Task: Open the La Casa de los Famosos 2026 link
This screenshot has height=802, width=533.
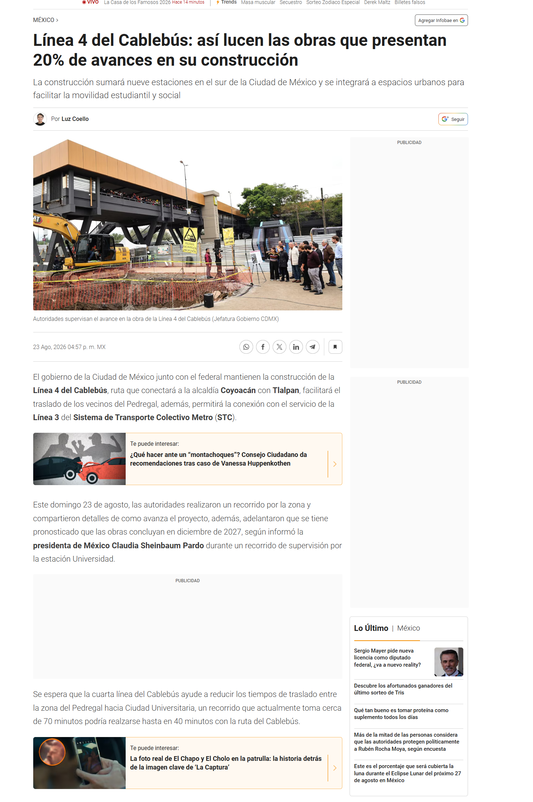Action: click(x=137, y=2)
